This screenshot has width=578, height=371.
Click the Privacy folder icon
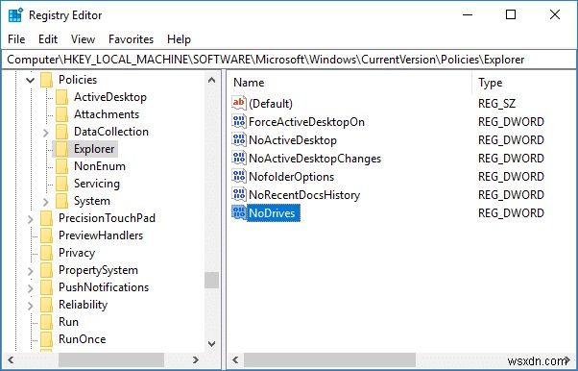pos(46,253)
